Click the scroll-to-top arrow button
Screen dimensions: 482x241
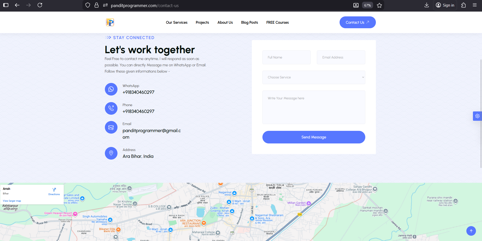(471, 231)
